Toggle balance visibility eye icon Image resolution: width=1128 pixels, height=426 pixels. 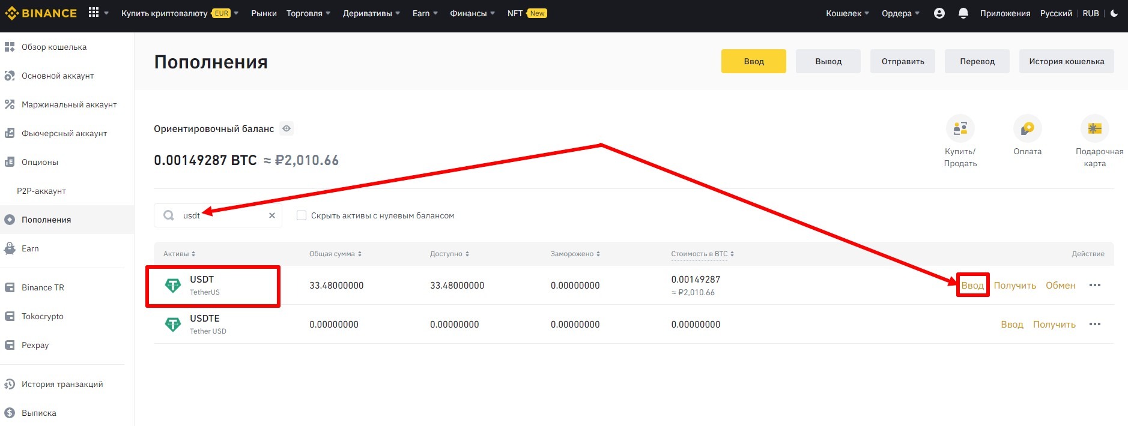click(x=287, y=128)
